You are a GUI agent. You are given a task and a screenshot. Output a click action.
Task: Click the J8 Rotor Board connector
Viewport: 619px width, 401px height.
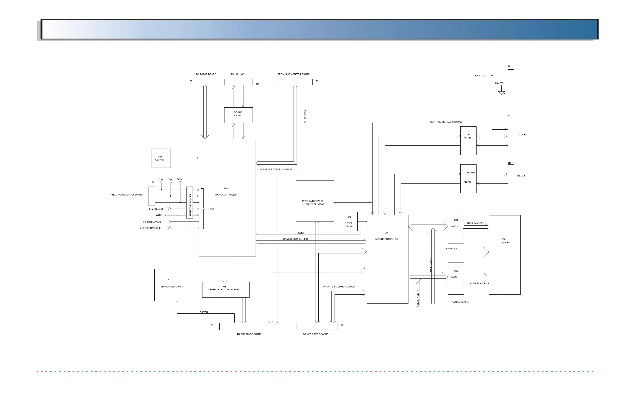click(205, 82)
